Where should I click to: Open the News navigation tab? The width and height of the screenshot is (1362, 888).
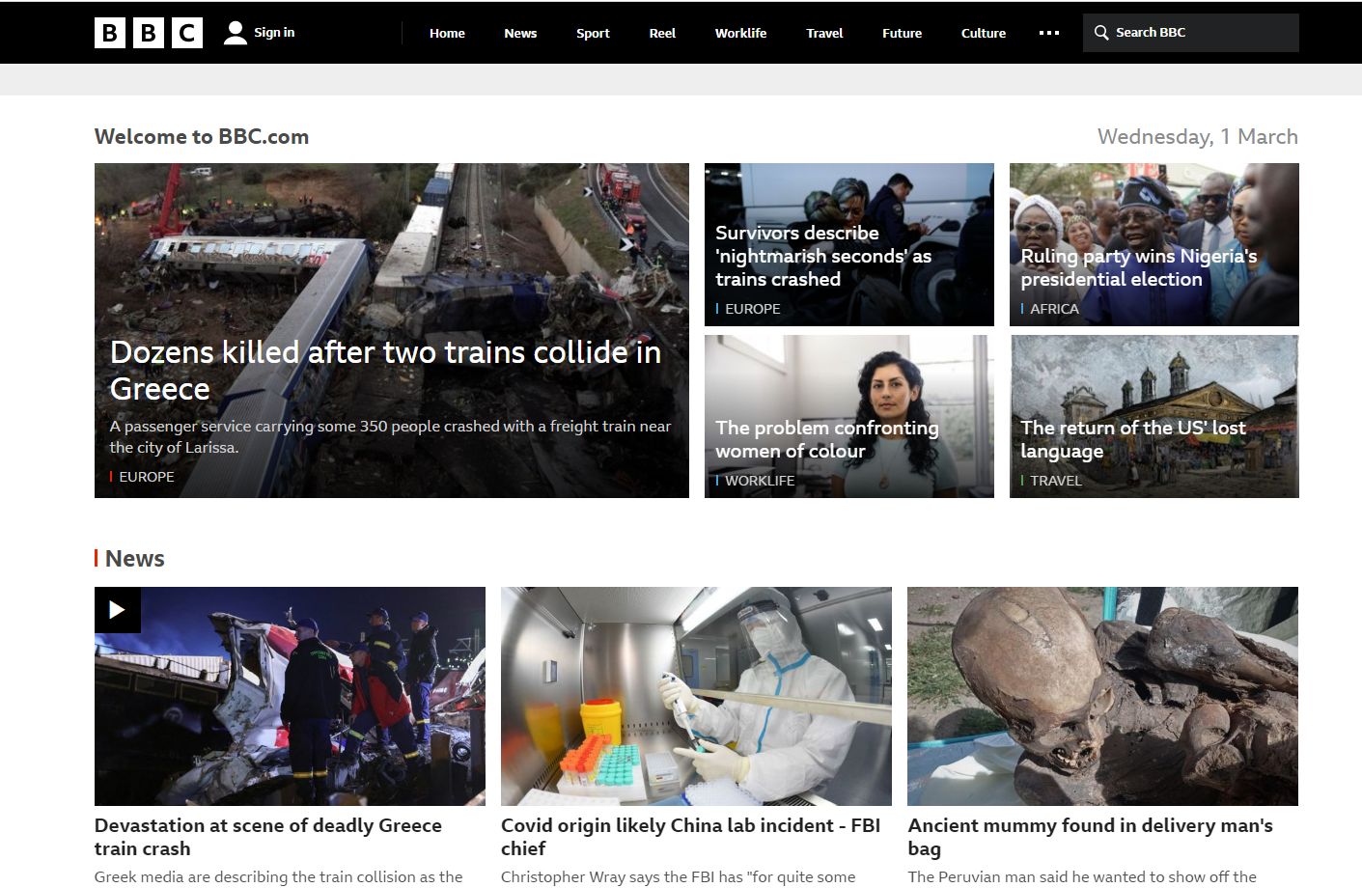pyautogui.click(x=520, y=33)
